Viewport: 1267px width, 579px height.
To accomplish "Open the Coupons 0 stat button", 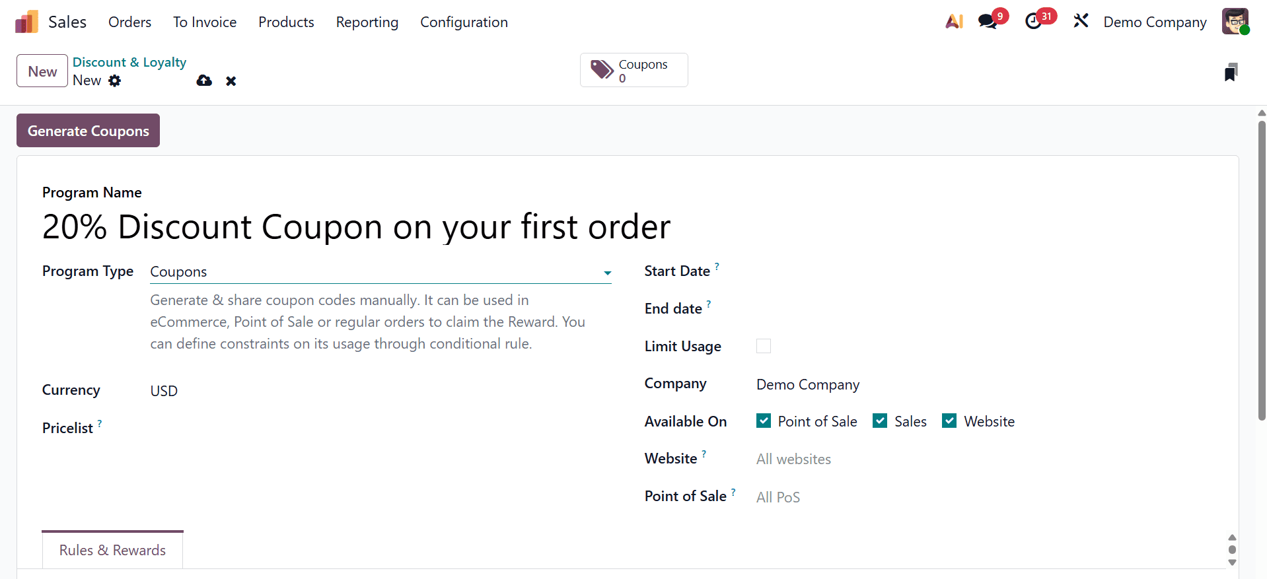I will 634,70.
